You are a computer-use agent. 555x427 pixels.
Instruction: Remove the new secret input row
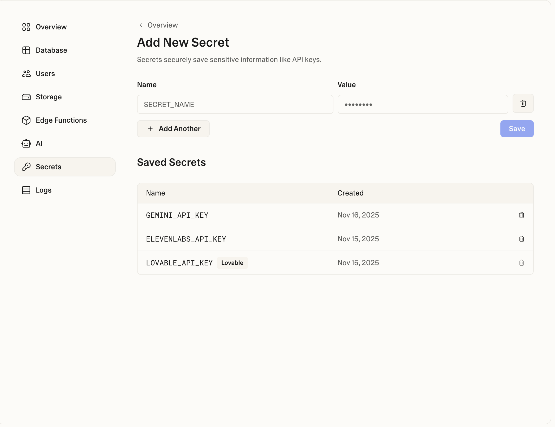[x=523, y=103]
